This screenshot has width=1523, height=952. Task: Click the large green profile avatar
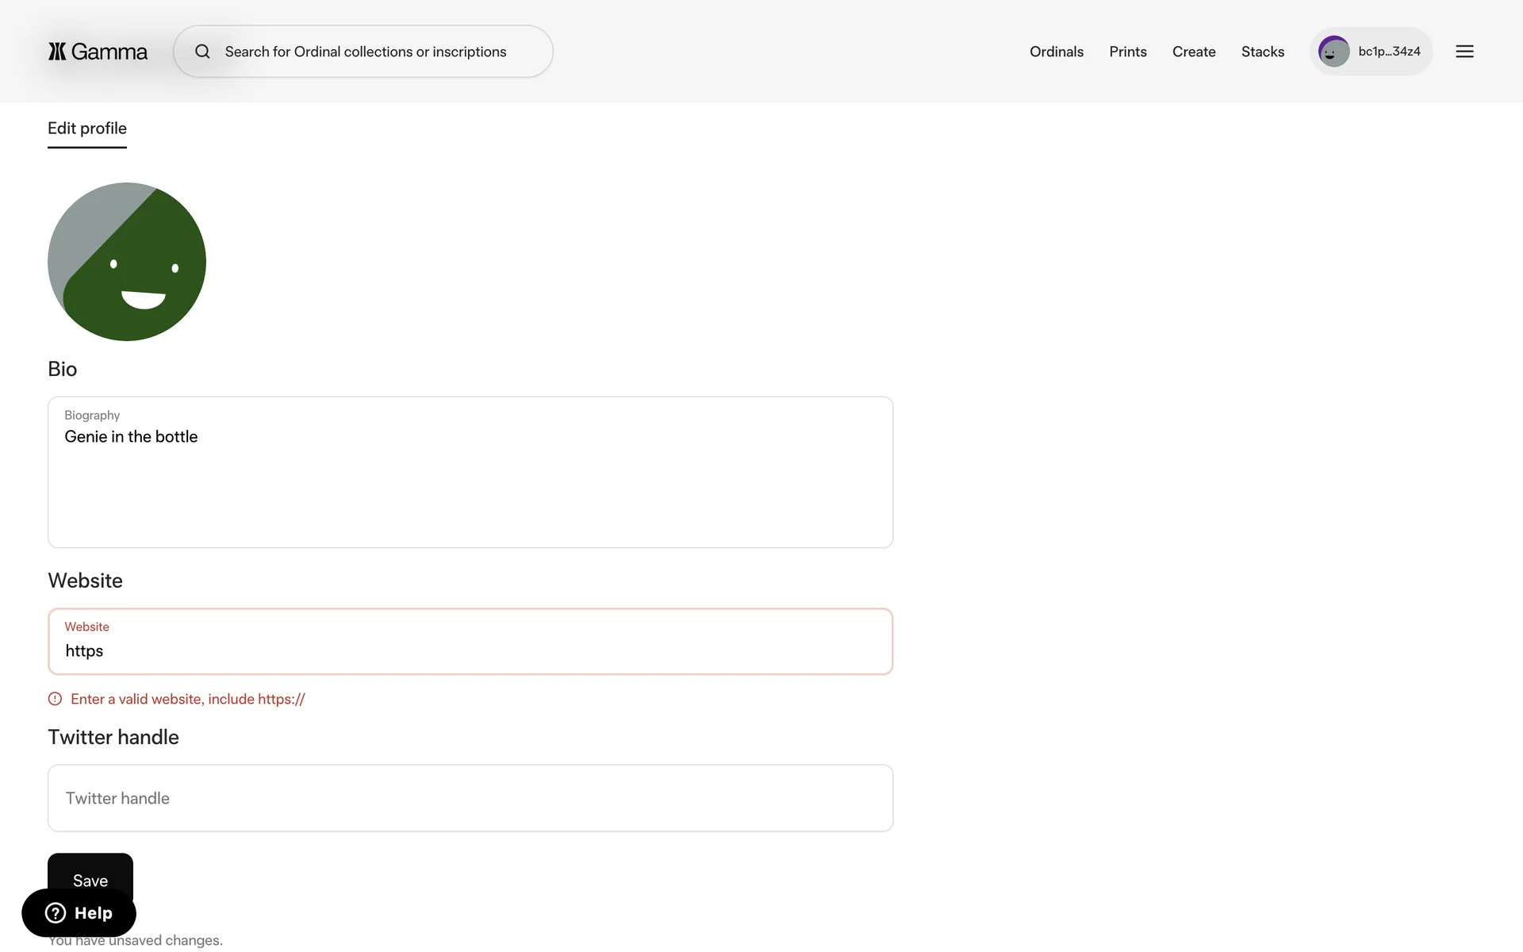pyautogui.click(x=127, y=262)
